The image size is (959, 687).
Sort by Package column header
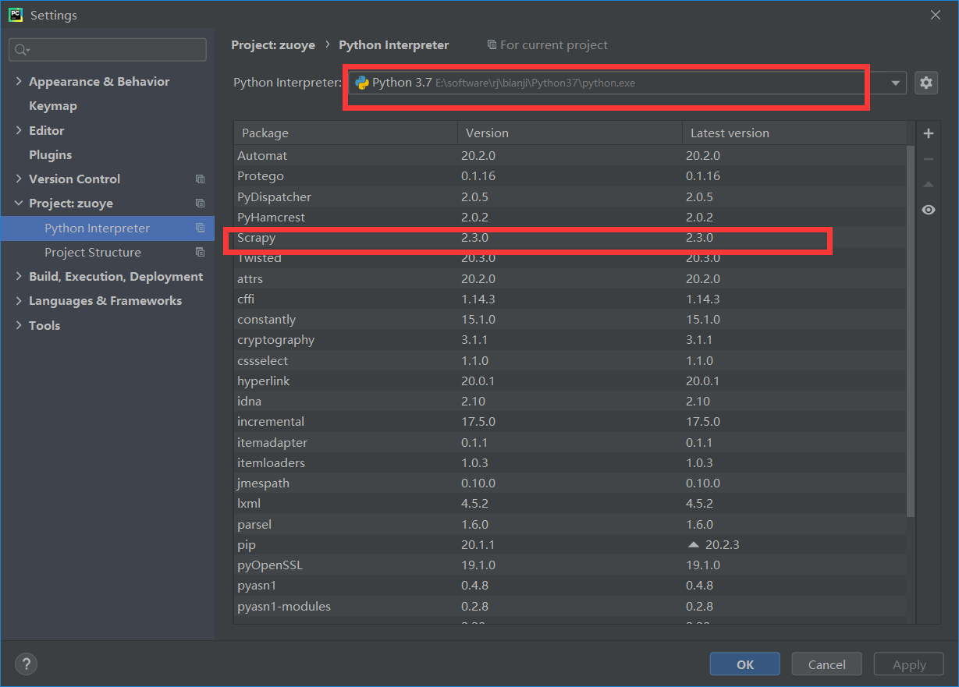point(346,133)
